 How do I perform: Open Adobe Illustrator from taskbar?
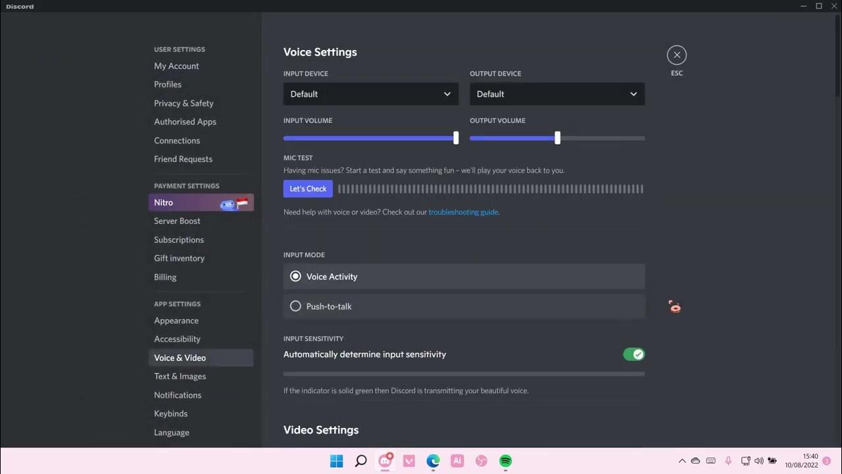click(457, 461)
